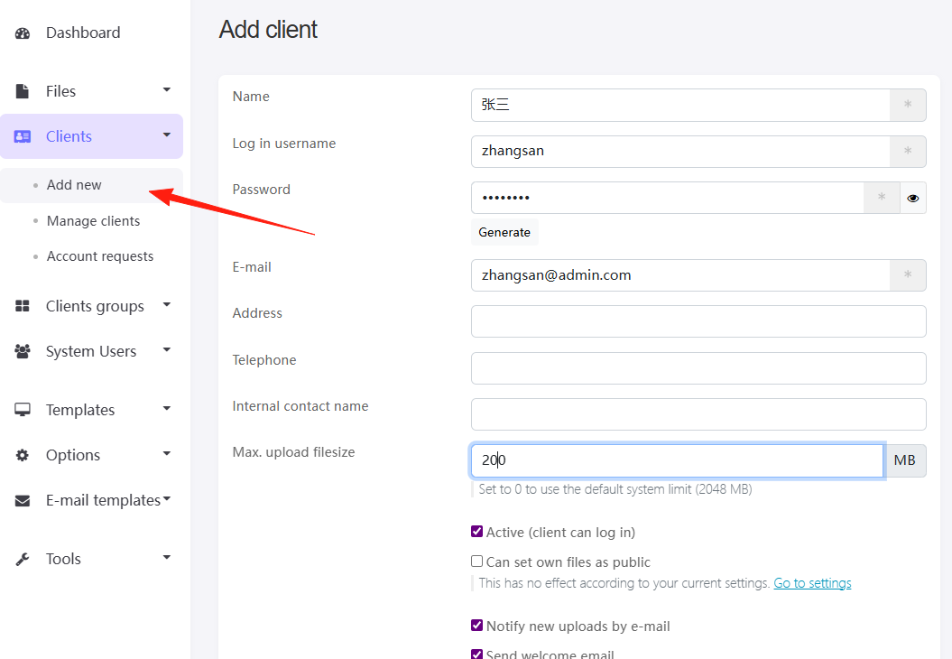Toggle the Send welcome email checkbox
This screenshot has height=659, width=952.
pos(477,654)
